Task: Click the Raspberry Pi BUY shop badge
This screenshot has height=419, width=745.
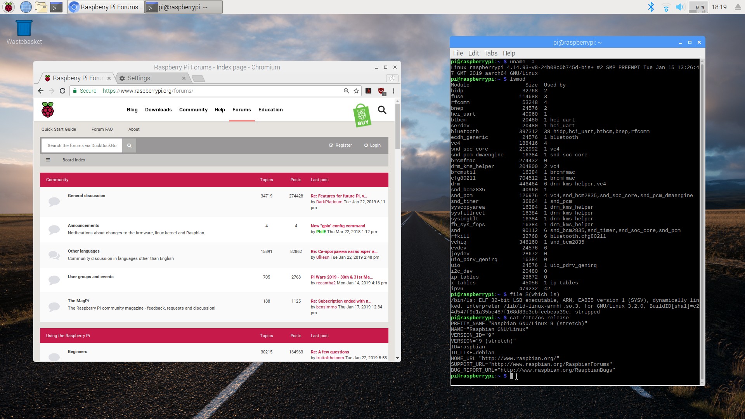Action: pos(362,115)
